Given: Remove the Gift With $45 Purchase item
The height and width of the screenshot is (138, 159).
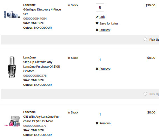Looking at the screenshot, I should click(x=105, y=123).
